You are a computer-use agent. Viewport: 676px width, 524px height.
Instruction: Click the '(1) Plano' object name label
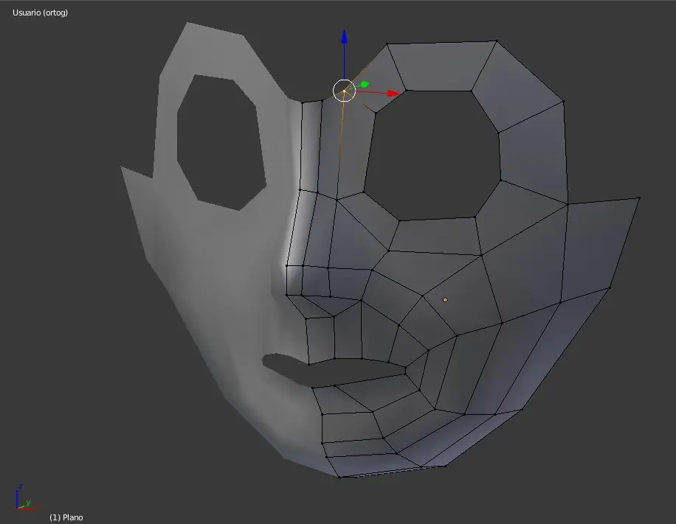[66, 517]
